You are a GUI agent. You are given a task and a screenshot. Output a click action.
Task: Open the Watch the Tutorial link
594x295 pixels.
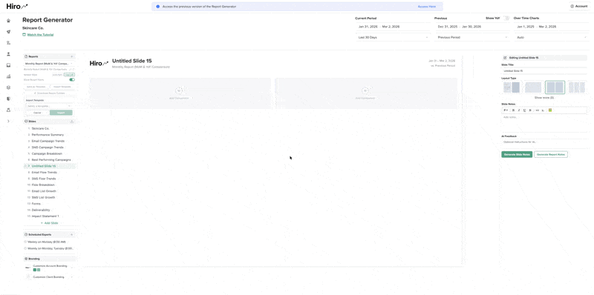point(38,34)
